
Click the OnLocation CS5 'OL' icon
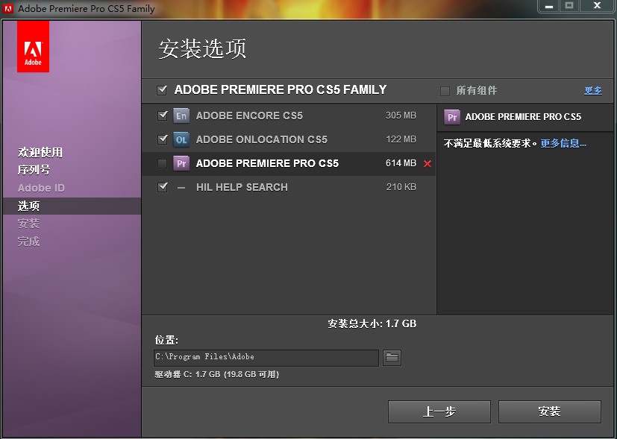(x=181, y=139)
